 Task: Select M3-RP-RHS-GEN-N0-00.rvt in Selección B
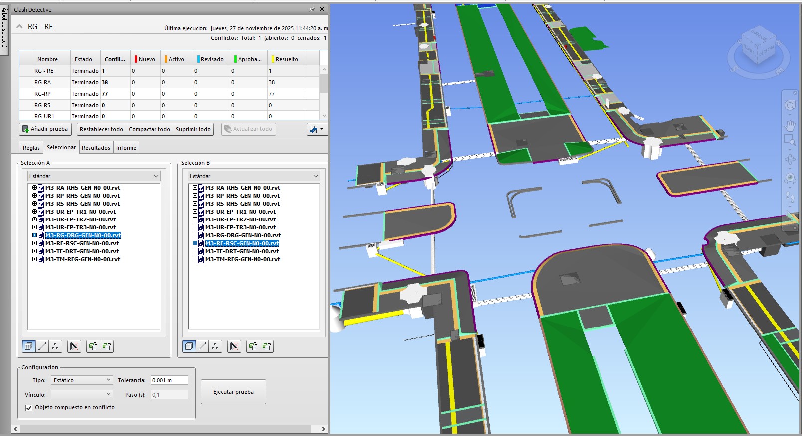point(242,196)
